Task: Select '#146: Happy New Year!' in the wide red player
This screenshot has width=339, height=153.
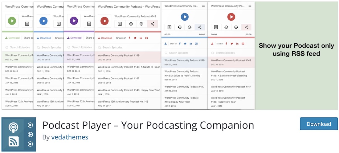Action: pyautogui.click(x=128, y=92)
